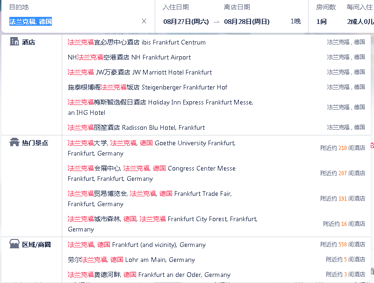Pick Holiday Inn Express Frankfurt Messe suggestion
The image size is (374, 283).
click(x=216, y=107)
